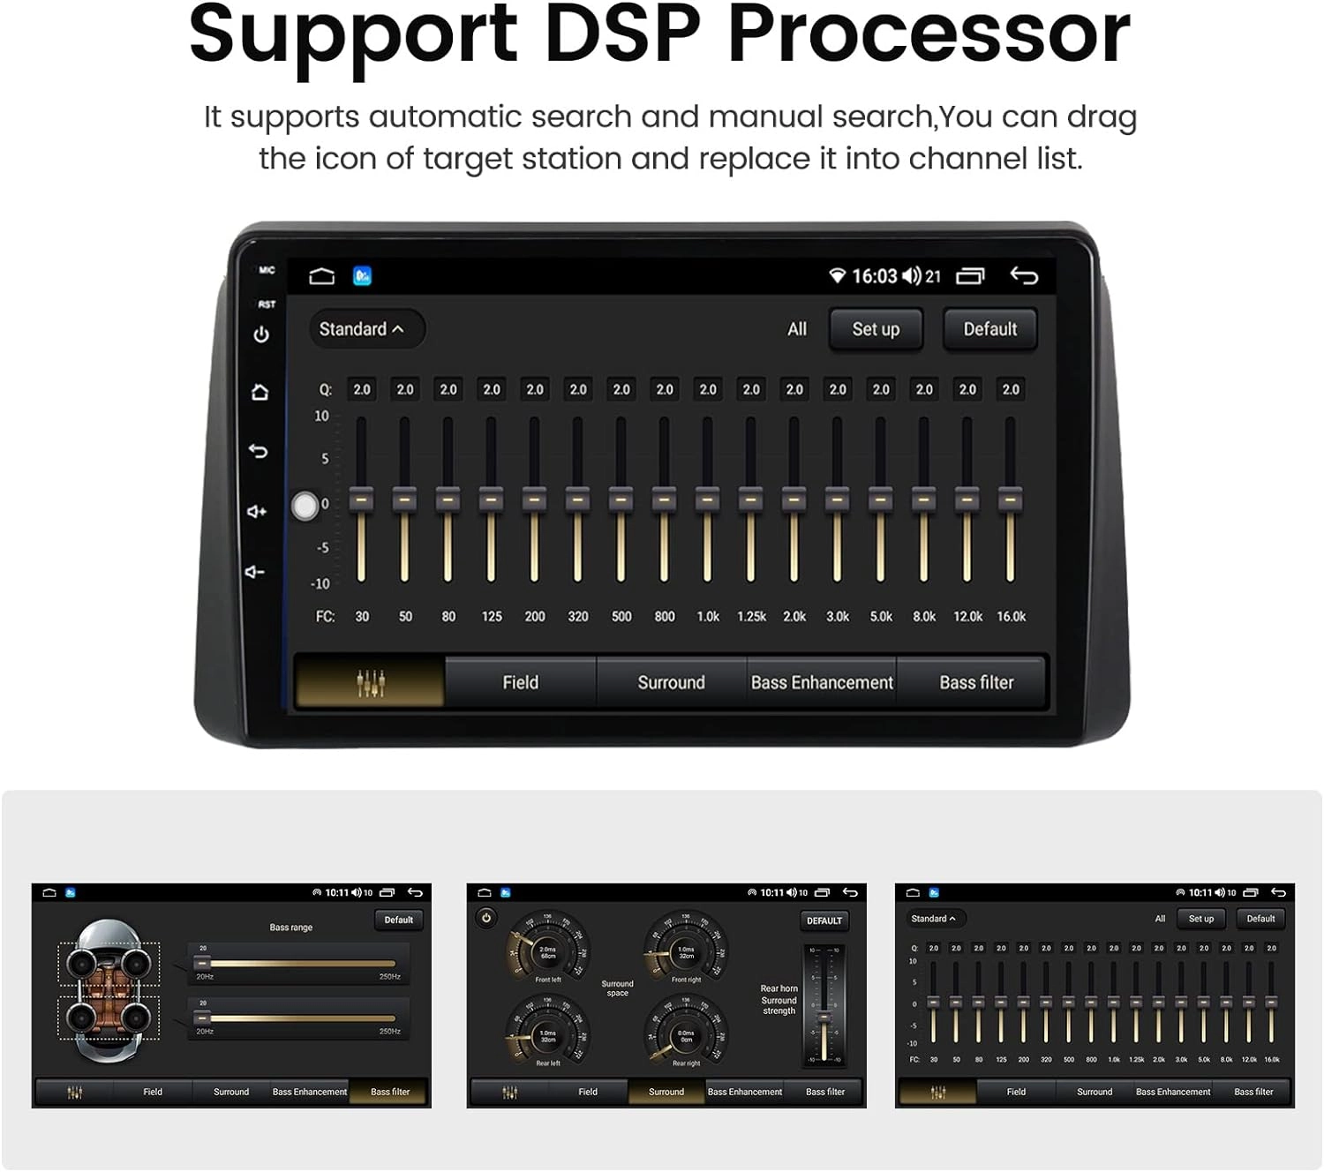The image size is (1324, 1172).
Task: Tap the white floating circle button
Action: (x=305, y=506)
